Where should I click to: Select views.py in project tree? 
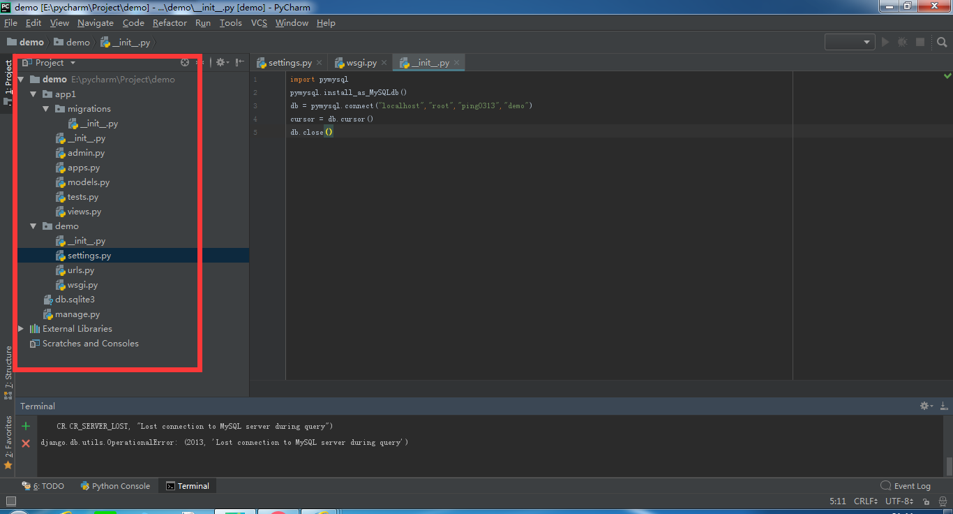point(79,212)
